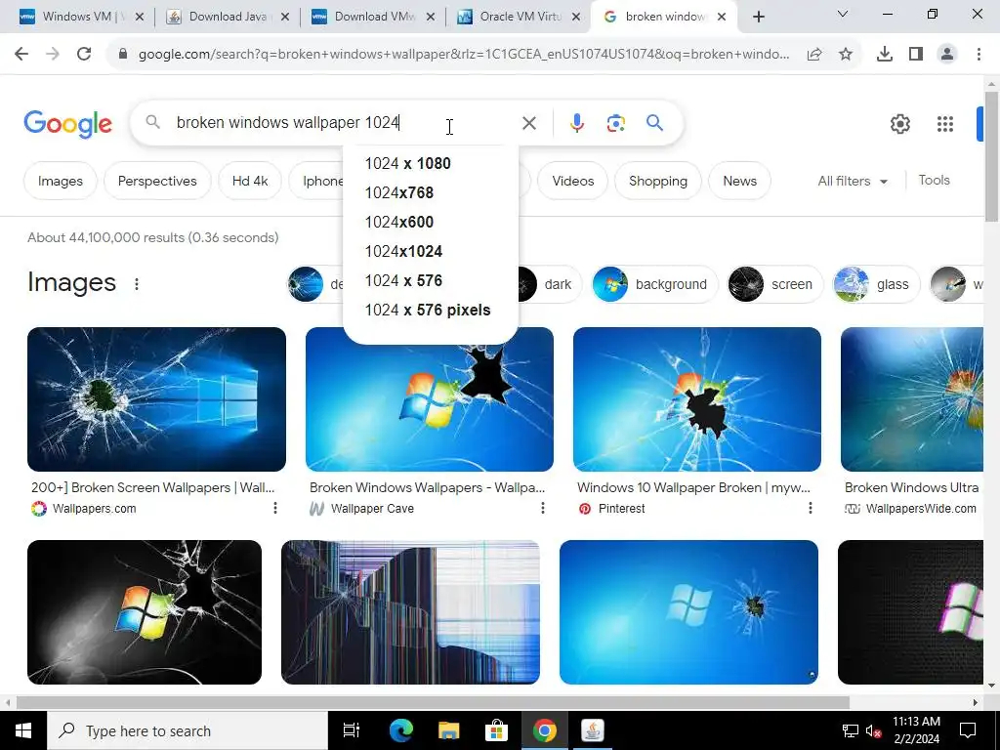Open more options for Wallpapers.com result
The width and height of the screenshot is (1000, 750).
coord(274,508)
